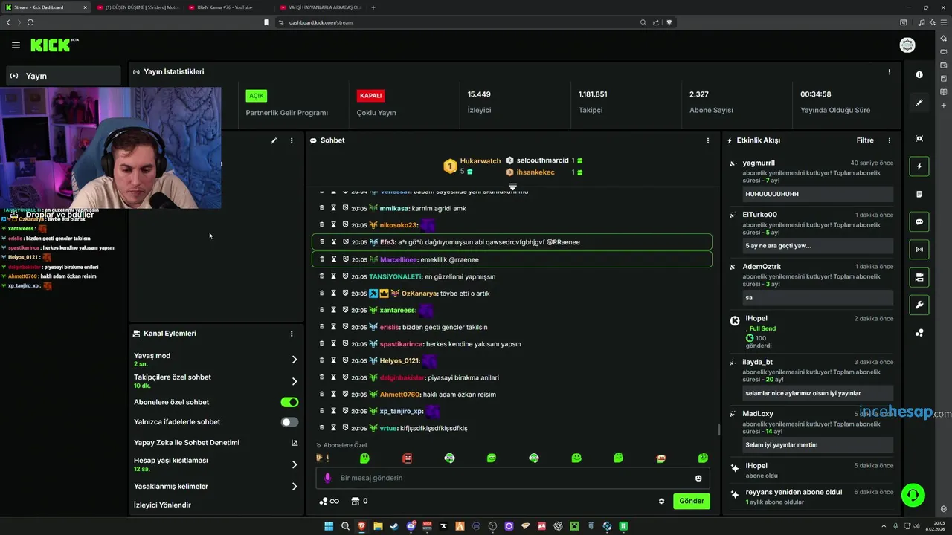Collapse the chat leaderboard handle bar
The height and width of the screenshot is (535, 952).
pos(512,186)
